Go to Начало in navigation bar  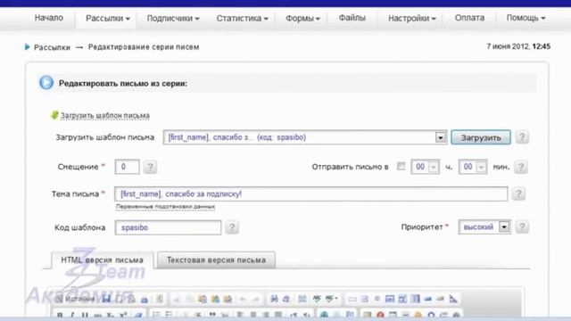49,18
